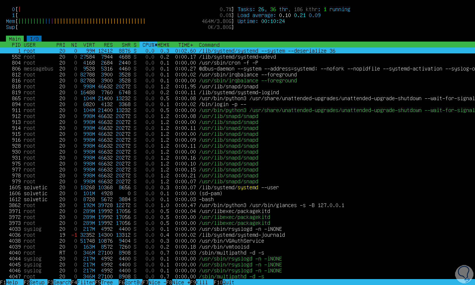
Task: Switch to the Main tab
Action: tap(15, 39)
